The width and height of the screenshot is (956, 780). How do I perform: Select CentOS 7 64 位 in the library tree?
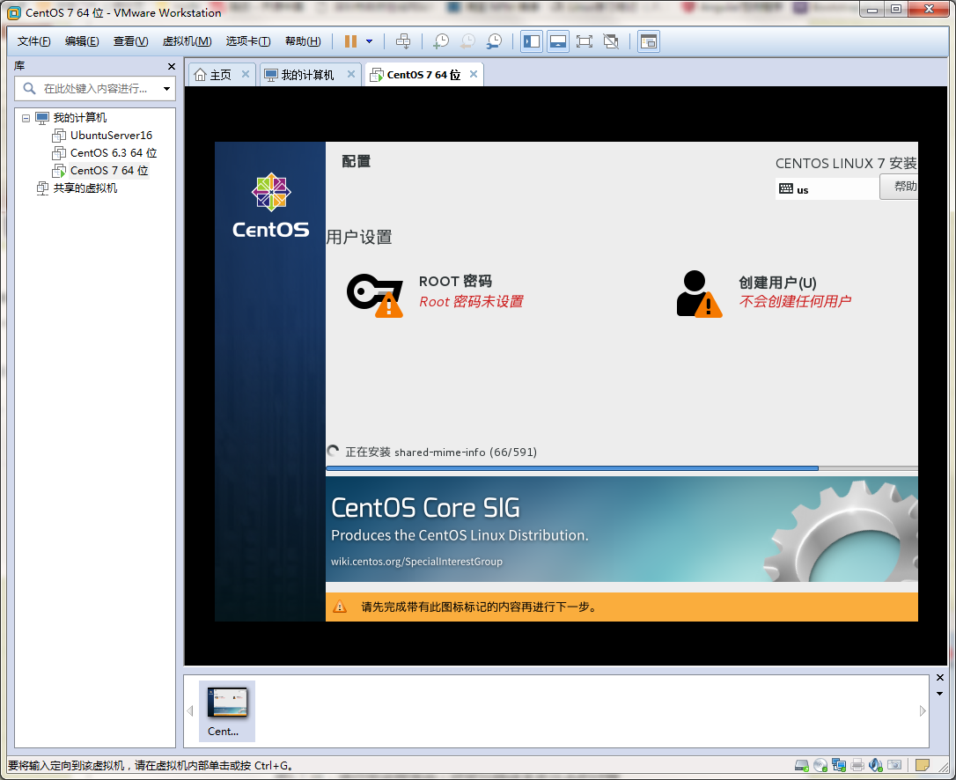click(x=109, y=171)
